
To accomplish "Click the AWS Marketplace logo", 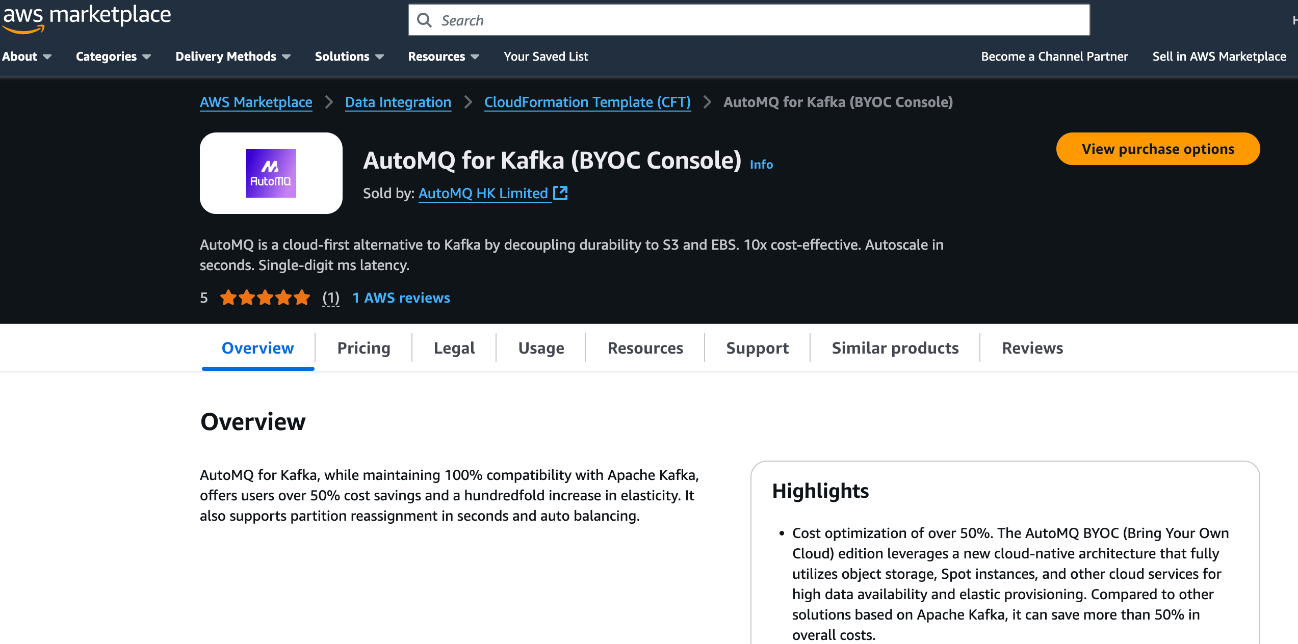I will click(x=87, y=18).
